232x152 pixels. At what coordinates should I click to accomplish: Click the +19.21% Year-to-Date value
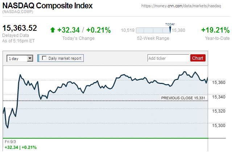pos(215,30)
